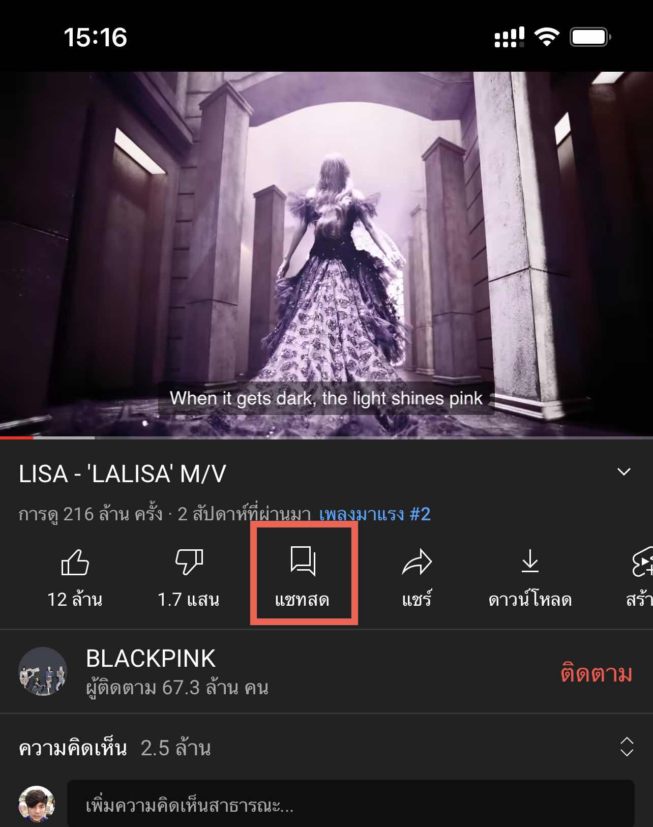Tap your profile picture beside comment box

point(37,805)
